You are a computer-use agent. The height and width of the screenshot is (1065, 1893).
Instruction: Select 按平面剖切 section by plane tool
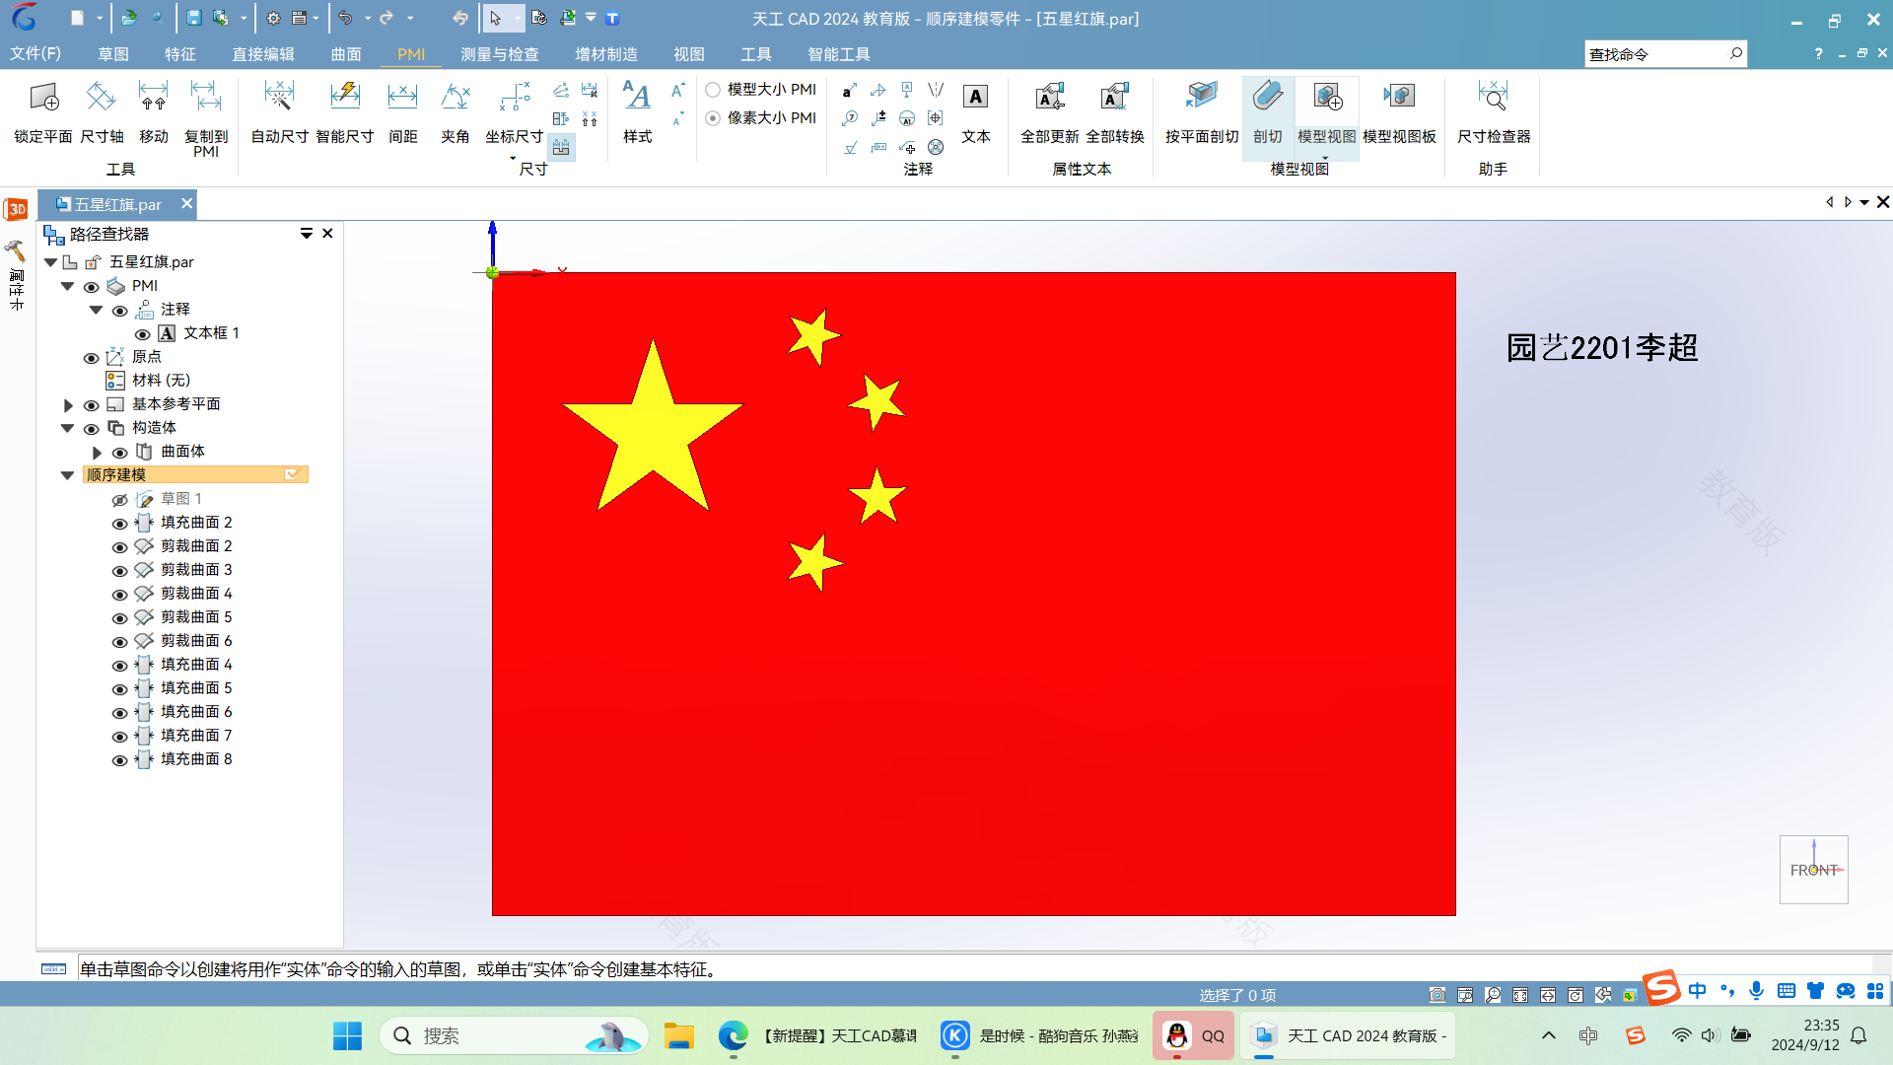click(x=1202, y=112)
